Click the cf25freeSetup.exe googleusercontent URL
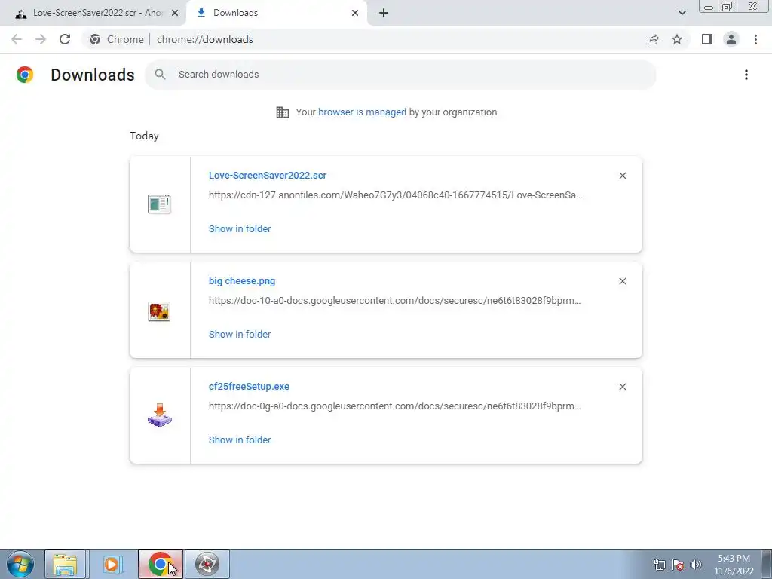 click(x=395, y=406)
